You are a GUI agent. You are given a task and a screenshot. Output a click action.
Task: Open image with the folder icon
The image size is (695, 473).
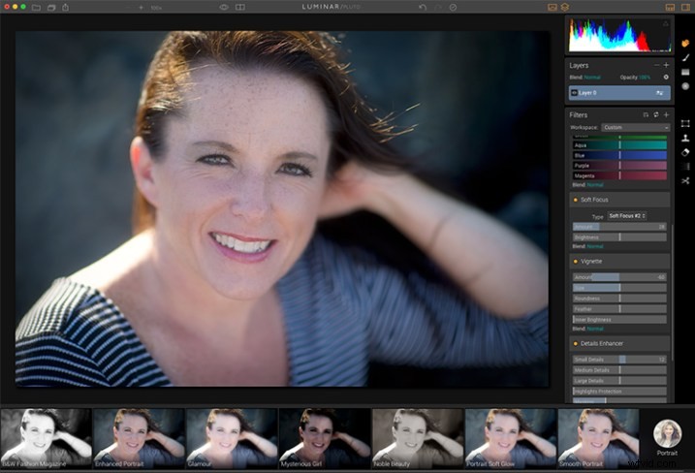click(x=36, y=8)
